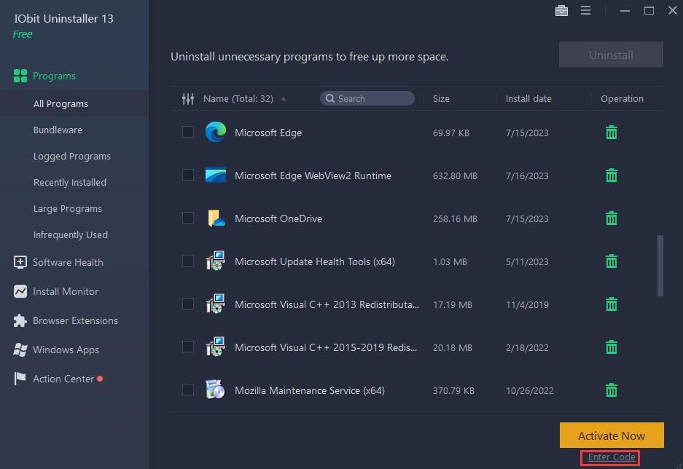The height and width of the screenshot is (469, 683).
Task: Click the Software Health plus icon
Action: coord(20,262)
